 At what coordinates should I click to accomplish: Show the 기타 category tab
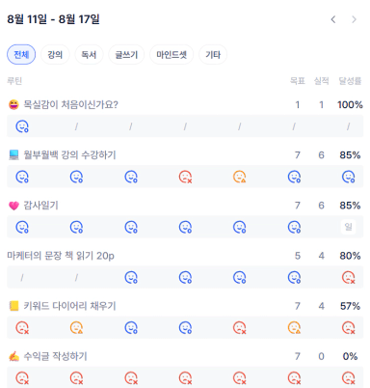click(213, 54)
